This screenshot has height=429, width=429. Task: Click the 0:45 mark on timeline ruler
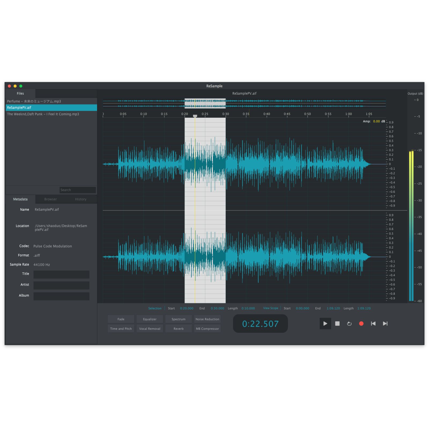pos(287,114)
